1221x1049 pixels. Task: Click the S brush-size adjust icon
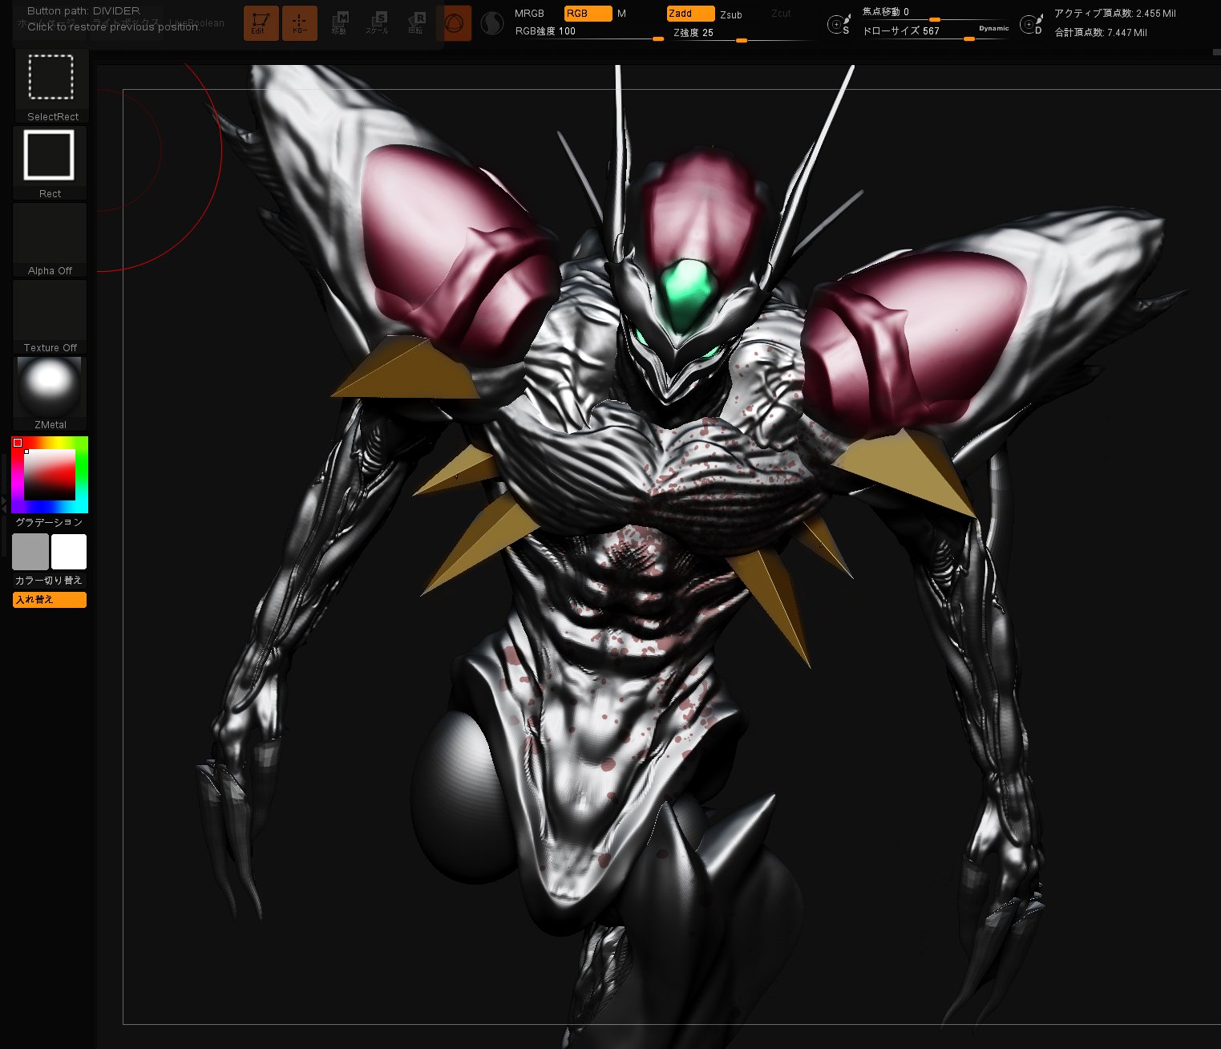point(839,25)
